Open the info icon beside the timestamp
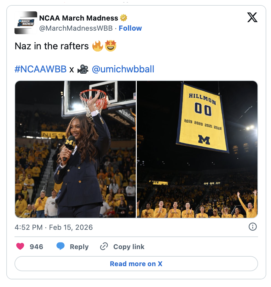Screen dimensions: 271x287 coord(253,227)
